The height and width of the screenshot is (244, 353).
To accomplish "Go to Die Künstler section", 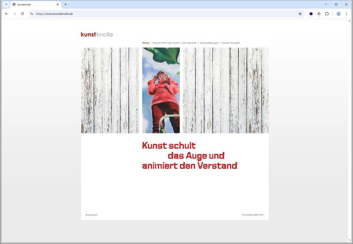I will pyautogui.click(x=190, y=43).
